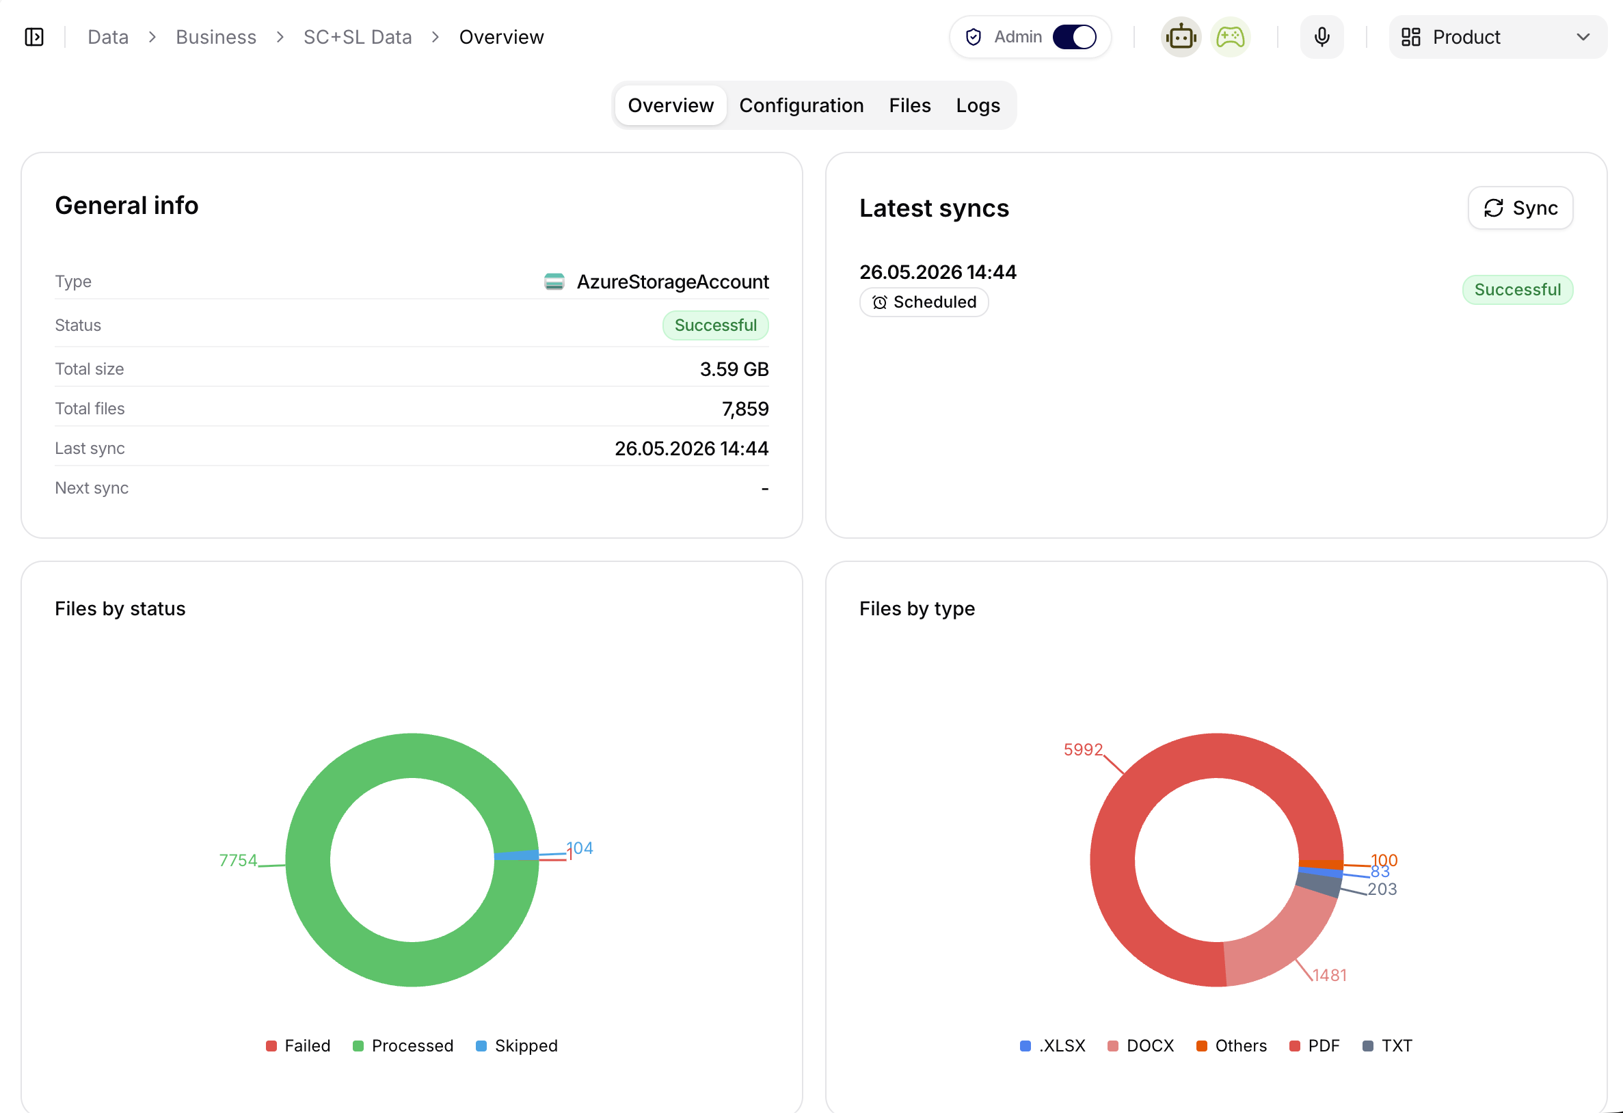Go to Data breadcrumb

click(107, 37)
